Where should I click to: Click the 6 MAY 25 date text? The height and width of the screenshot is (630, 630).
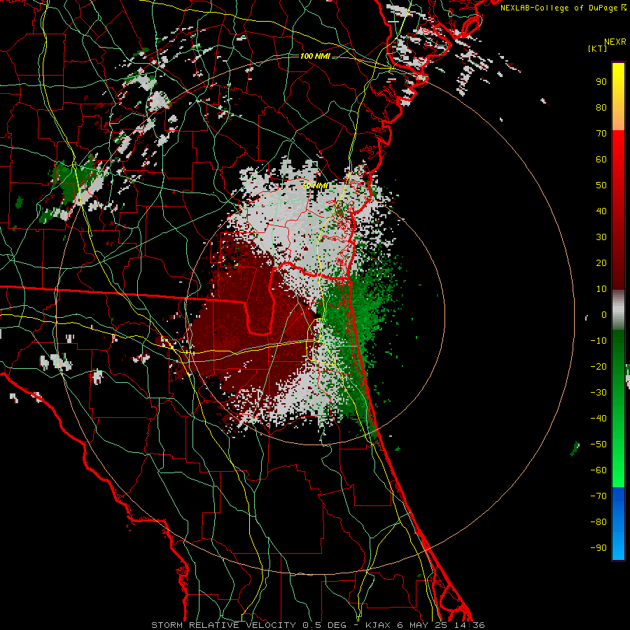click(x=422, y=625)
